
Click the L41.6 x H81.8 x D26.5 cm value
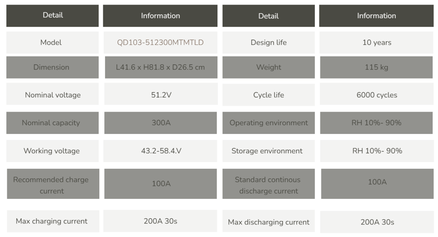coord(160,67)
